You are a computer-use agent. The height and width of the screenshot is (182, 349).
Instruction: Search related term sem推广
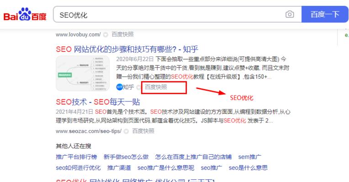coord(249,157)
